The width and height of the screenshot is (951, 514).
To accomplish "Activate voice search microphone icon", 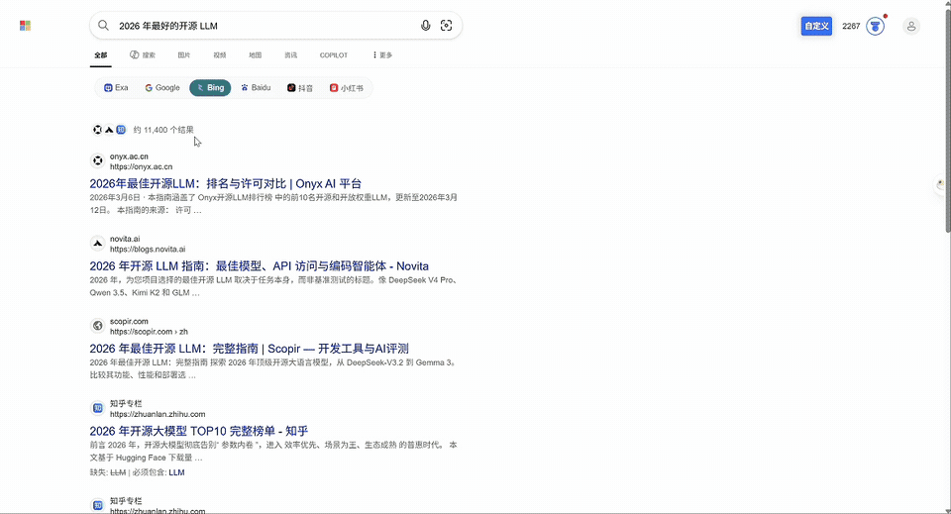I will (x=426, y=26).
